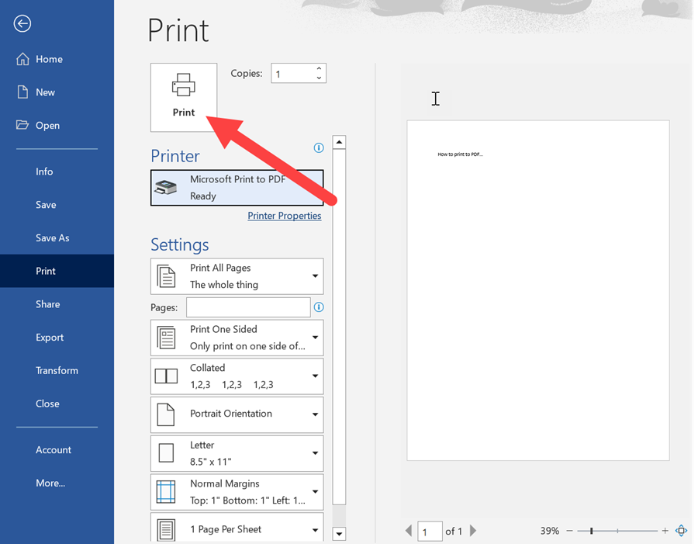Zoom out with the minus icon

coord(569,531)
